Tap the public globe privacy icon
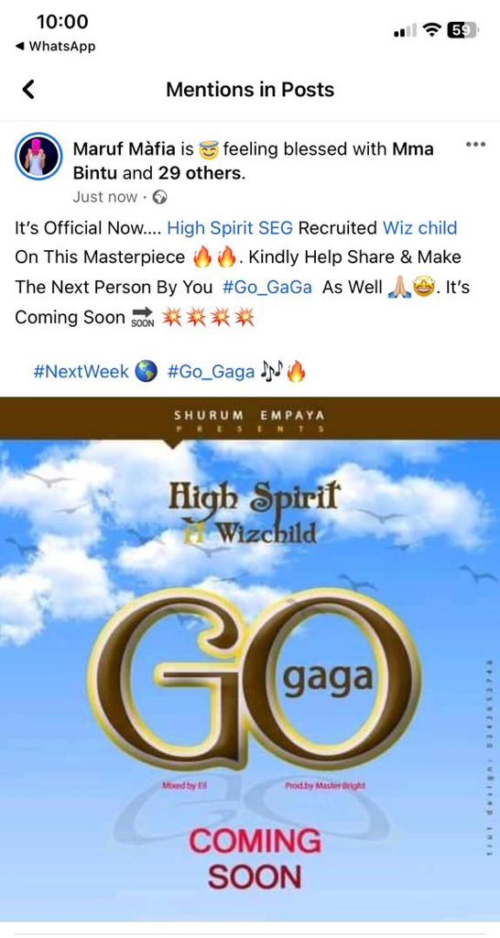 (159, 196)
